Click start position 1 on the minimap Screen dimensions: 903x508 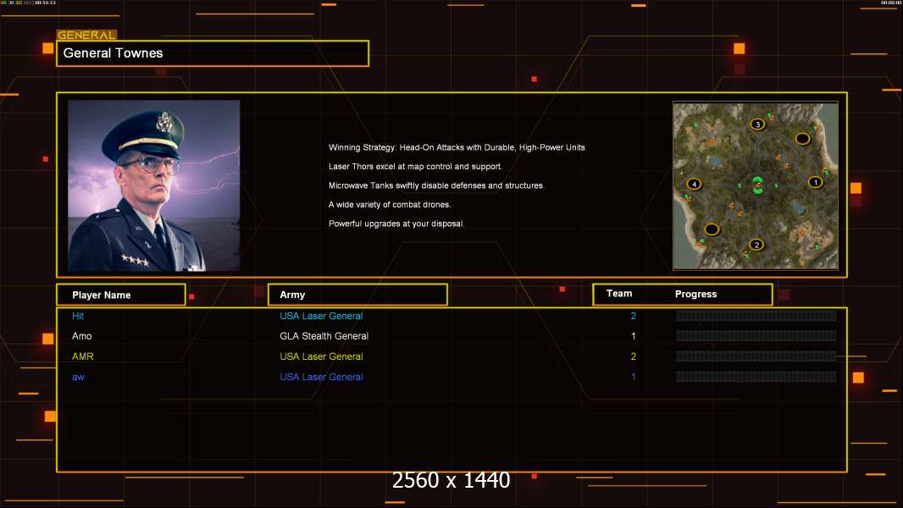[815, 182]
